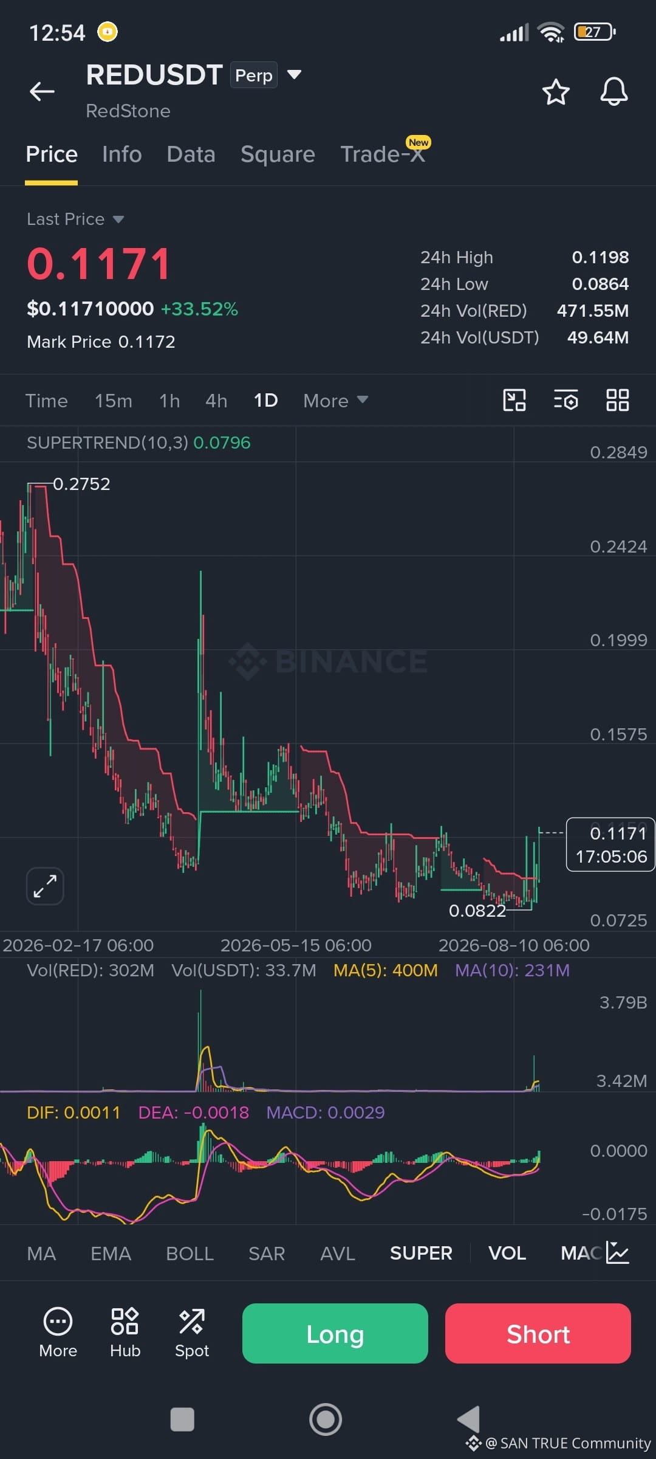The height and width of the screenshot is (1459, 656).
Task: Toggle the VOL sub-indicator
Action: pos(507,1253)
